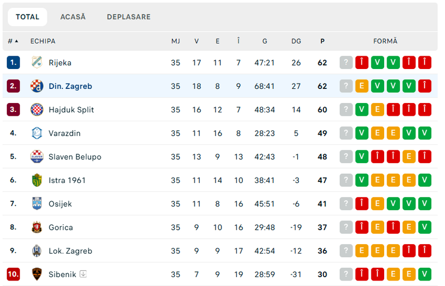Select the TOTAL standings tab
Image resolution: width=445 pixels, height=286 pixels.
28,17
